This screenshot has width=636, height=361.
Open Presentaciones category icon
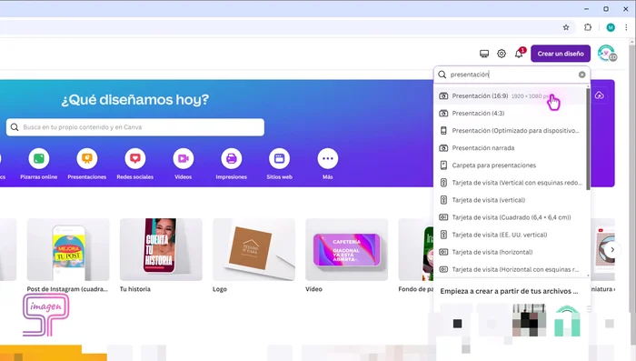(x=87, y=159)
